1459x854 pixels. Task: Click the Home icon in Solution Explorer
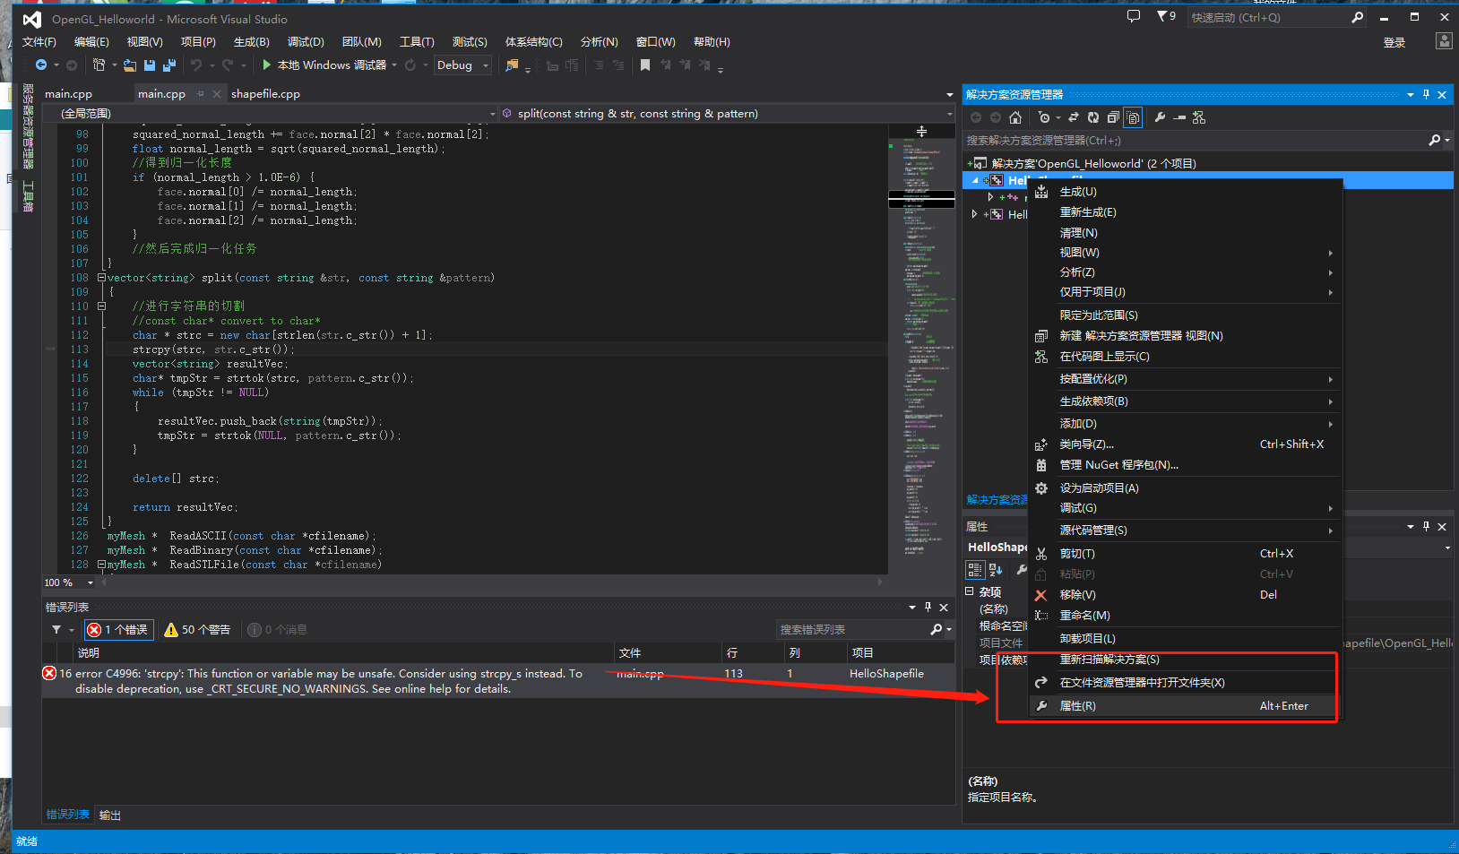tap(1015, 117)
